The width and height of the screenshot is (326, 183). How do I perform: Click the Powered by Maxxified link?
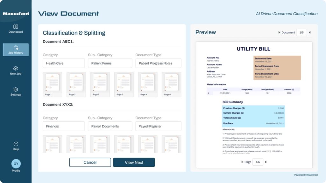(x=306, y=175)
